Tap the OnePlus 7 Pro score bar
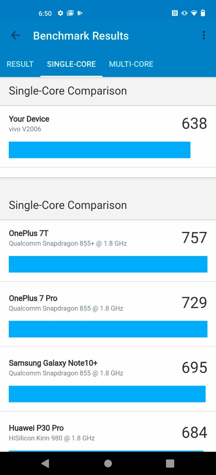This screenshot has width=216, height=475. tap(108, 329)
